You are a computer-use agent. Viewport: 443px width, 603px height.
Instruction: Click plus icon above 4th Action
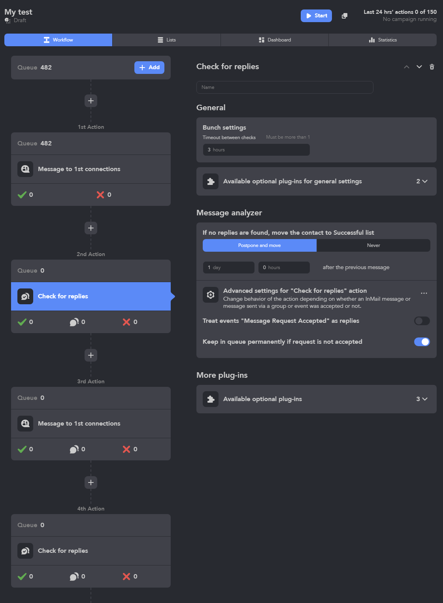(x=91, y=482)
